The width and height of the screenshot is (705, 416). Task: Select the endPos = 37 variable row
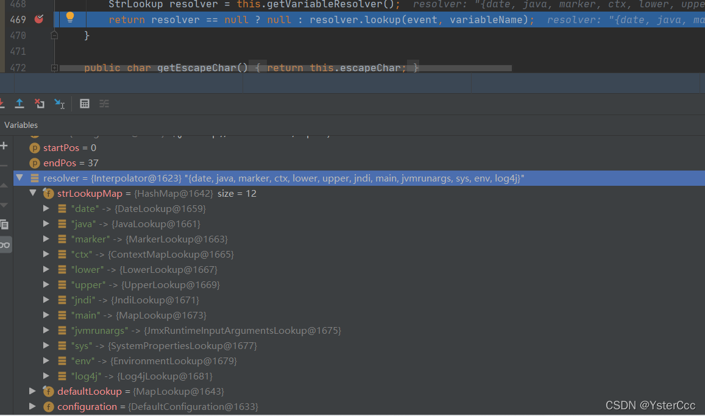[x=359, y=163]
